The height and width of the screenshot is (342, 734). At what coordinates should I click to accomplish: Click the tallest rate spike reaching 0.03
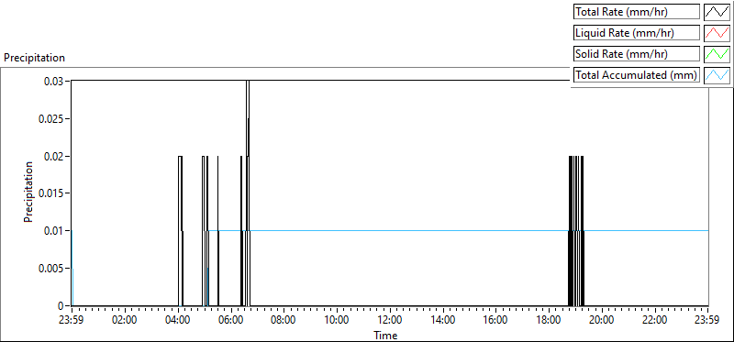pos(248,193)
